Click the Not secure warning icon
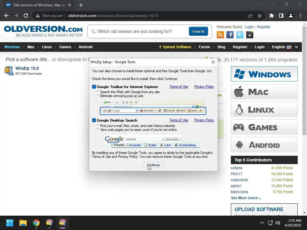 [38, 16]
